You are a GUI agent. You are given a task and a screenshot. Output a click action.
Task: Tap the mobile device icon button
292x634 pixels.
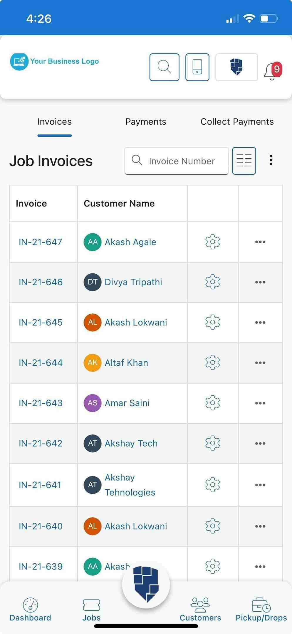pos(197,67)
